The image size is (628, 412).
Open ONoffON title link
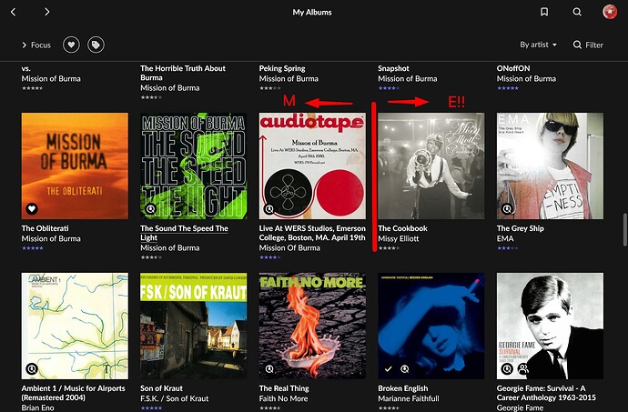coord(513,68)
